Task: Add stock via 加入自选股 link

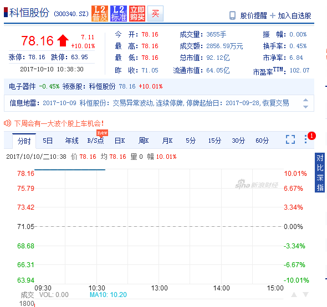Action: (x=294, y=15)
